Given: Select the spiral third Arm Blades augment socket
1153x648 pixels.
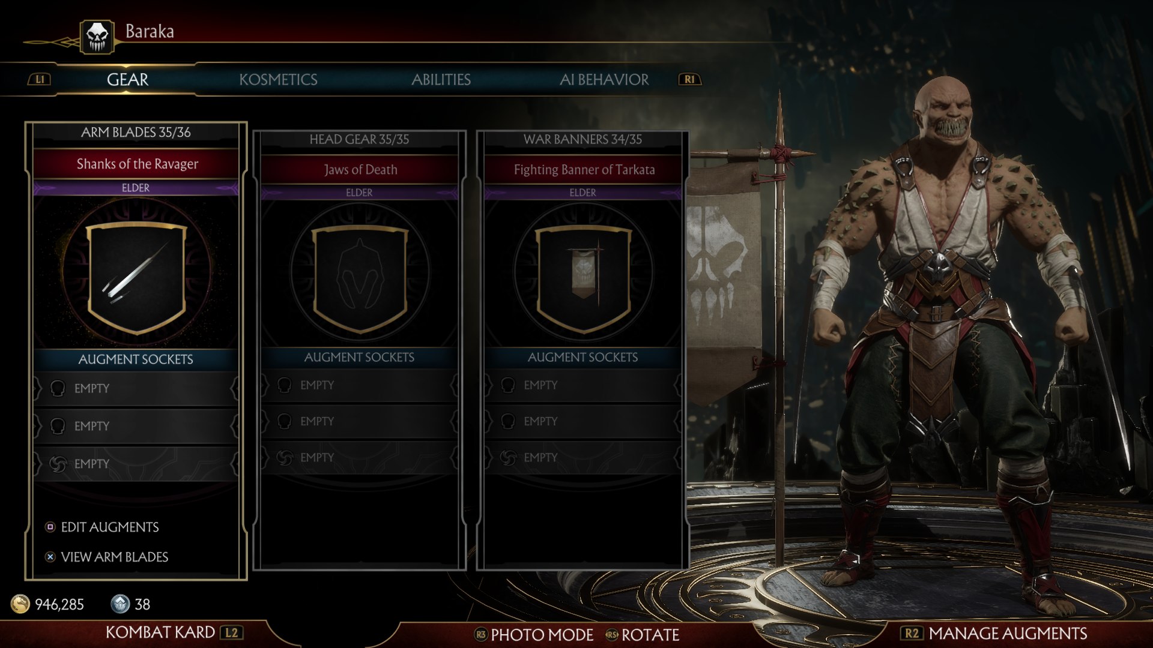Looking at the screenshot, I should [x=136, y=464].
